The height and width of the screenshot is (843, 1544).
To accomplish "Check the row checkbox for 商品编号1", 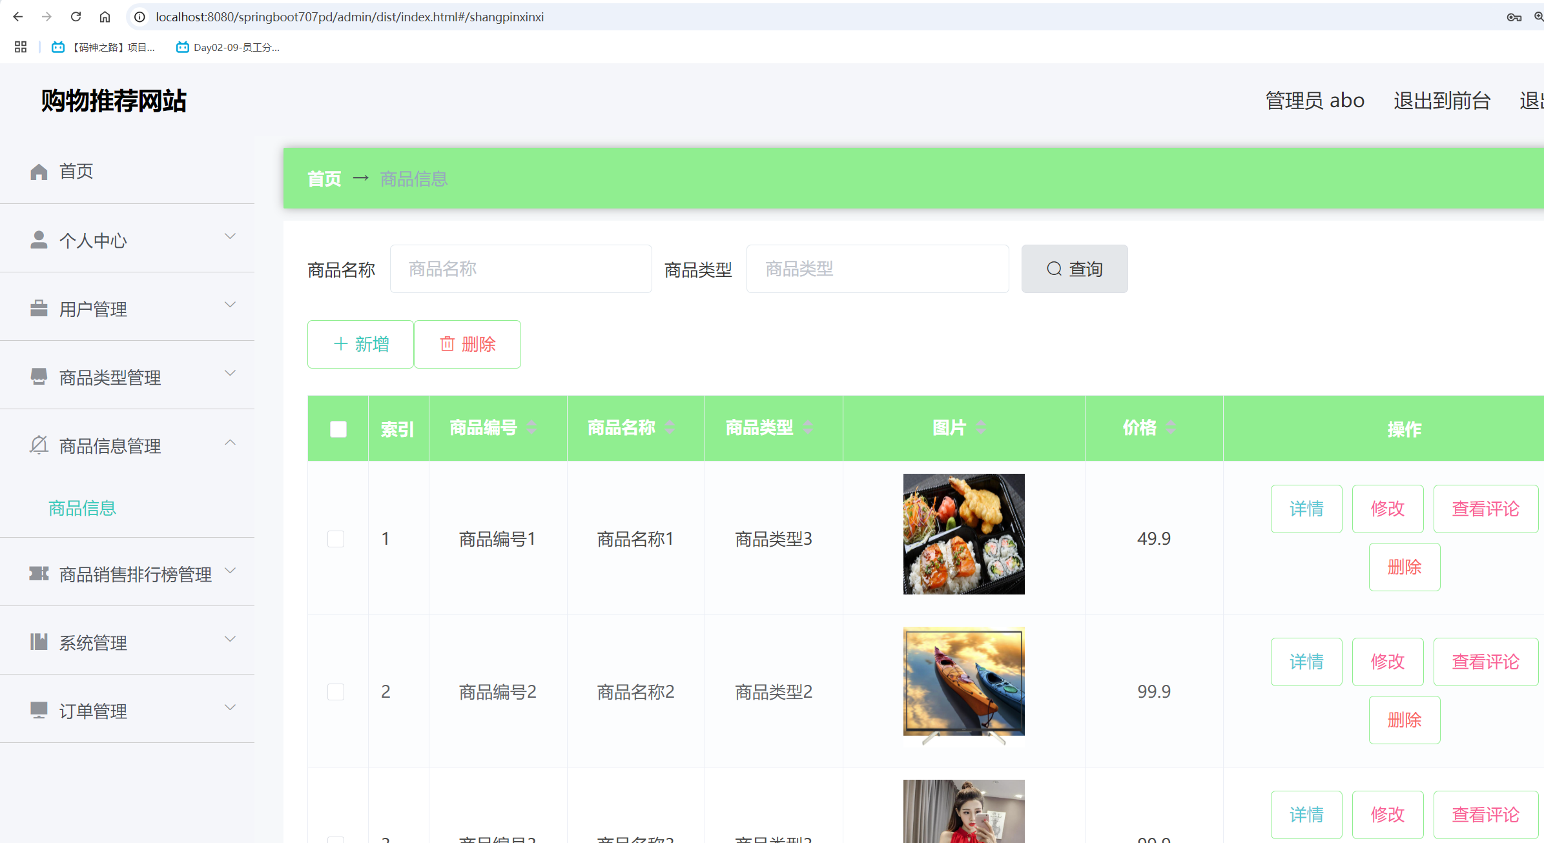I will coord(336,538).
